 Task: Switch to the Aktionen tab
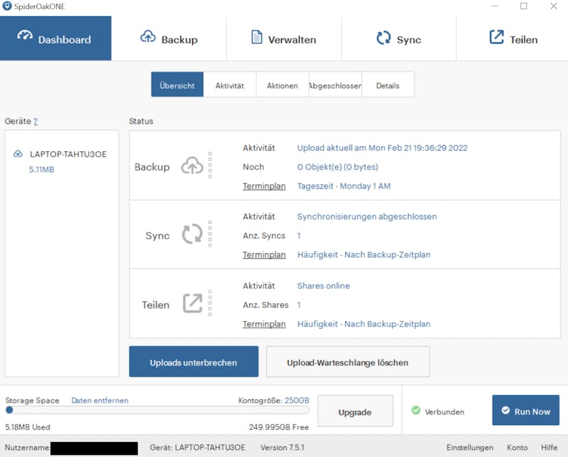pos(283,85)
